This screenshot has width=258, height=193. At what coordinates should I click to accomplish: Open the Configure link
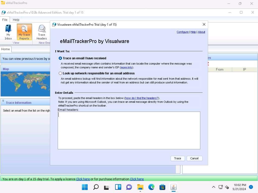[x=182, y=32]
